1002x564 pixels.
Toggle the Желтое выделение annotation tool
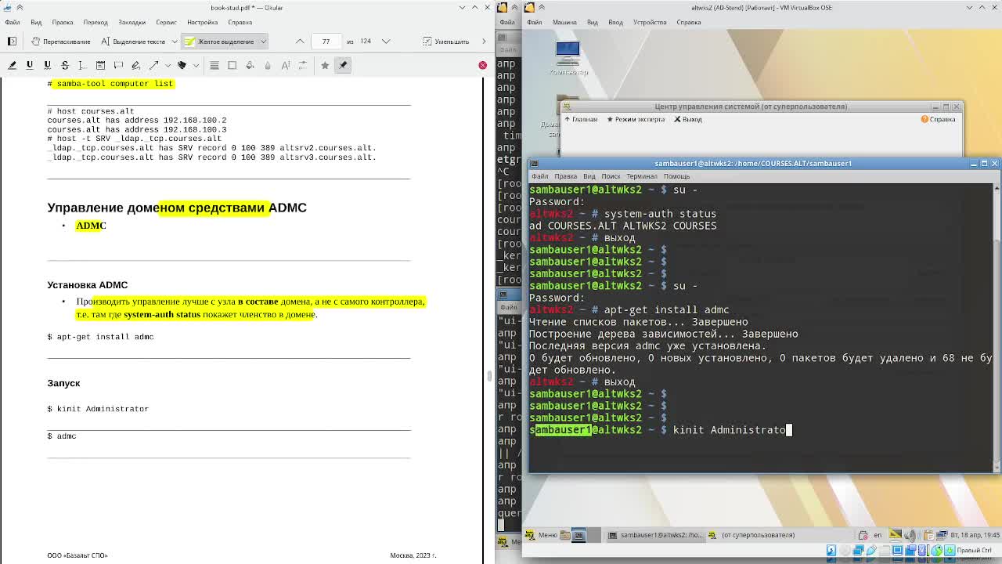click(219, 41)
